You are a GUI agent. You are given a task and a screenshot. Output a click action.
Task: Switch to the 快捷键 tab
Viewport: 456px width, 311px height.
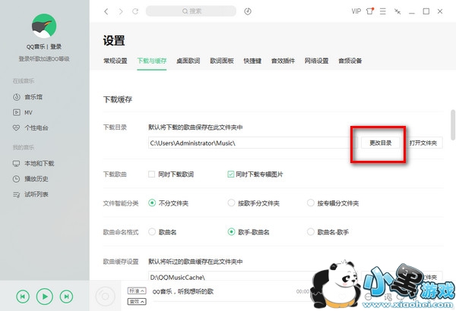click(x=252, y=61)
